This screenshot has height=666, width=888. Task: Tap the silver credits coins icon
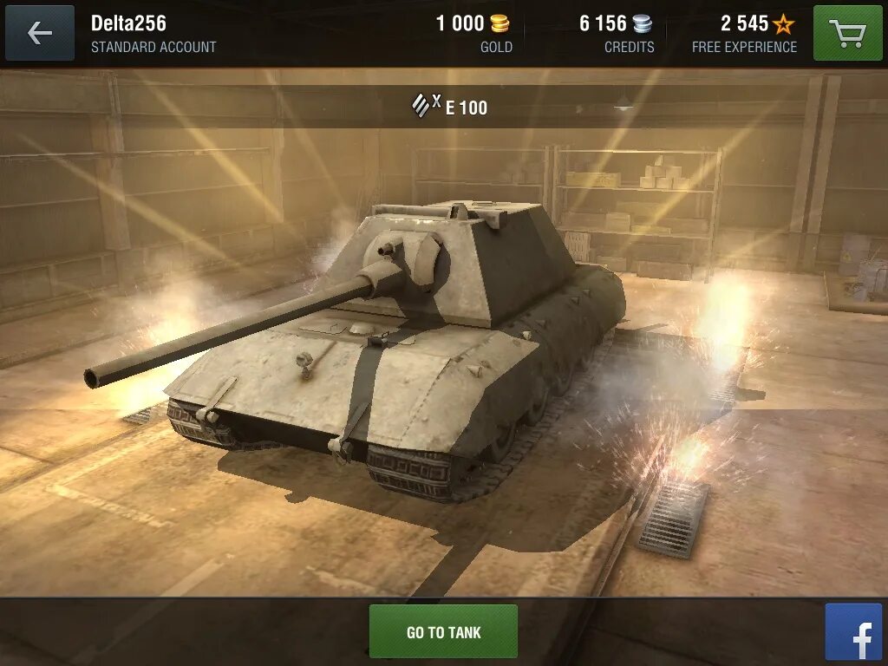tap(643, 23)
